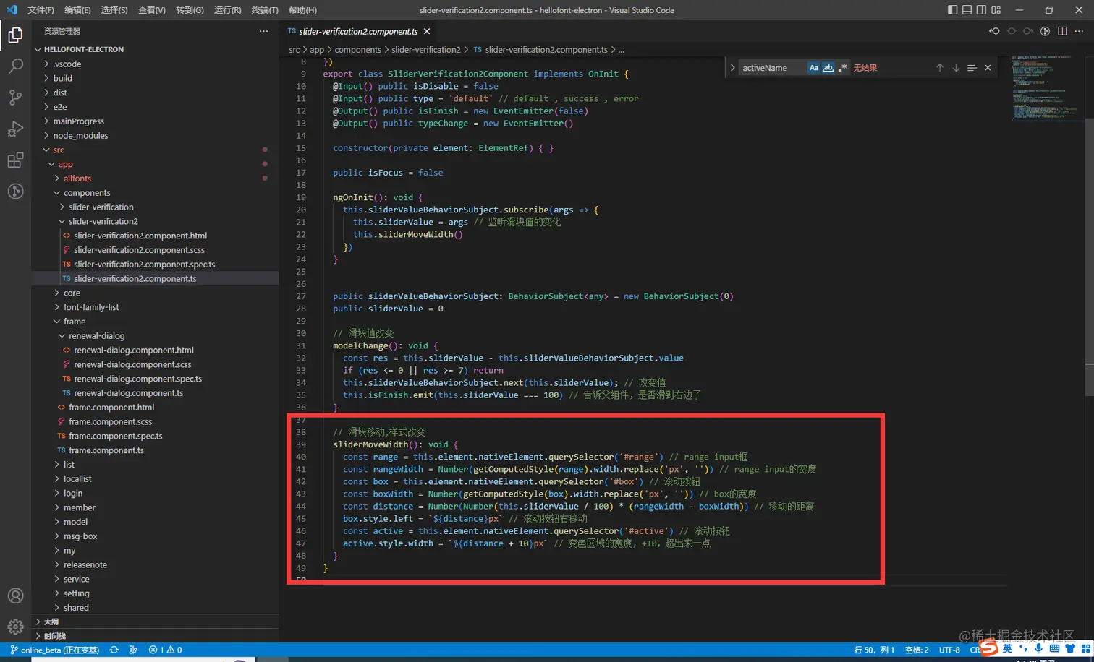Toggle Match Whole Word in find widget

828,68
